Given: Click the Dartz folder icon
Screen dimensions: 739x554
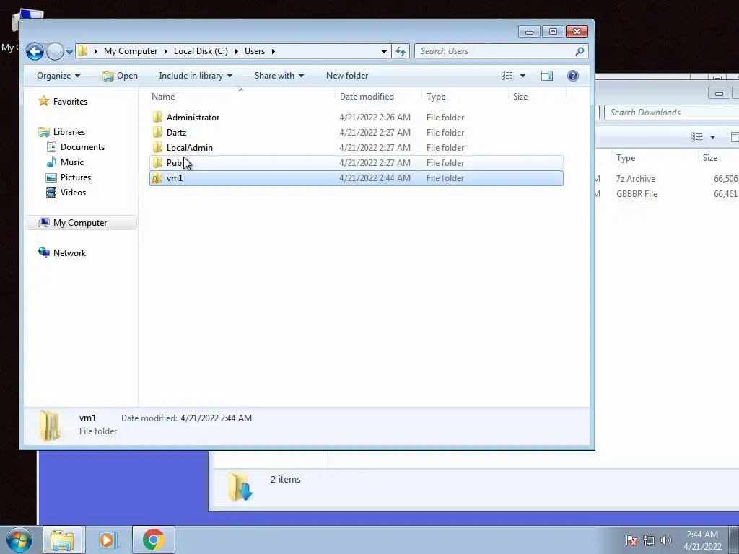Looking at the screenshot, I should point(157,133).
